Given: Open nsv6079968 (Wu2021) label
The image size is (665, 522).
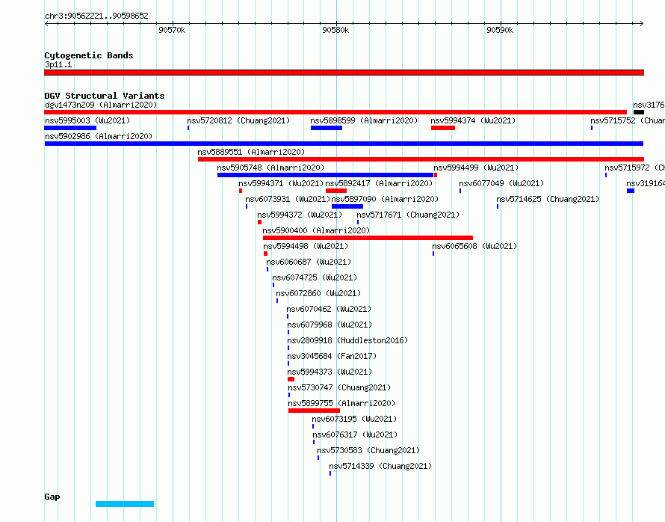Looking at the screenshot, I should (x=330, y=325).
